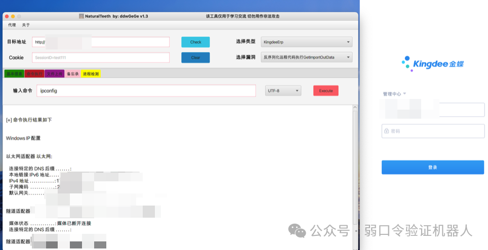Click the red Execute button
This screenshot has width=488, height=250.
click(326, 91)
